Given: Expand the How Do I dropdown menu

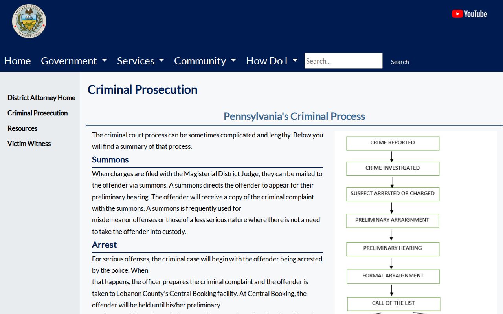Looking at the screenshot, I should 272,61.
